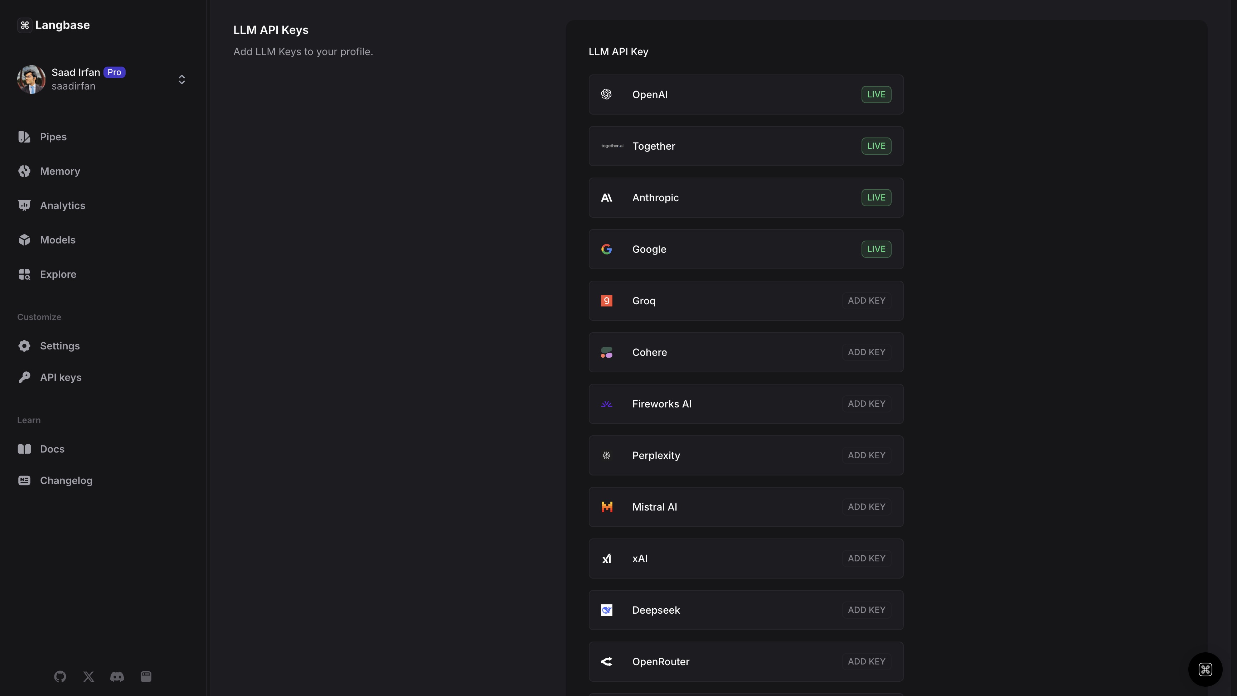Select the Anthropic provider row
Image resolution: width=1237 pixels, height=696 pixels.
[745, 198]
